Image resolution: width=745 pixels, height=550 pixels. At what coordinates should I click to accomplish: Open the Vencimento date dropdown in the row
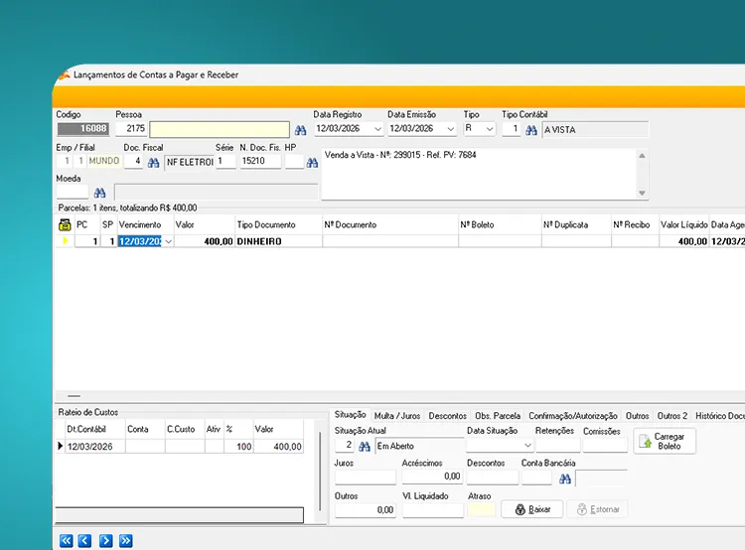click(x=168, y=242)
